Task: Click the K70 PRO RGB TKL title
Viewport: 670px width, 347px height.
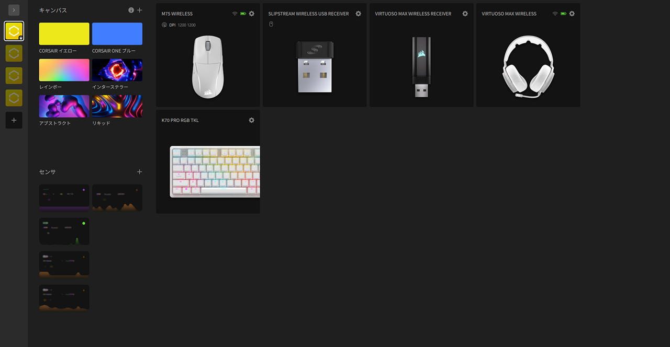Action: pos(181,120)
